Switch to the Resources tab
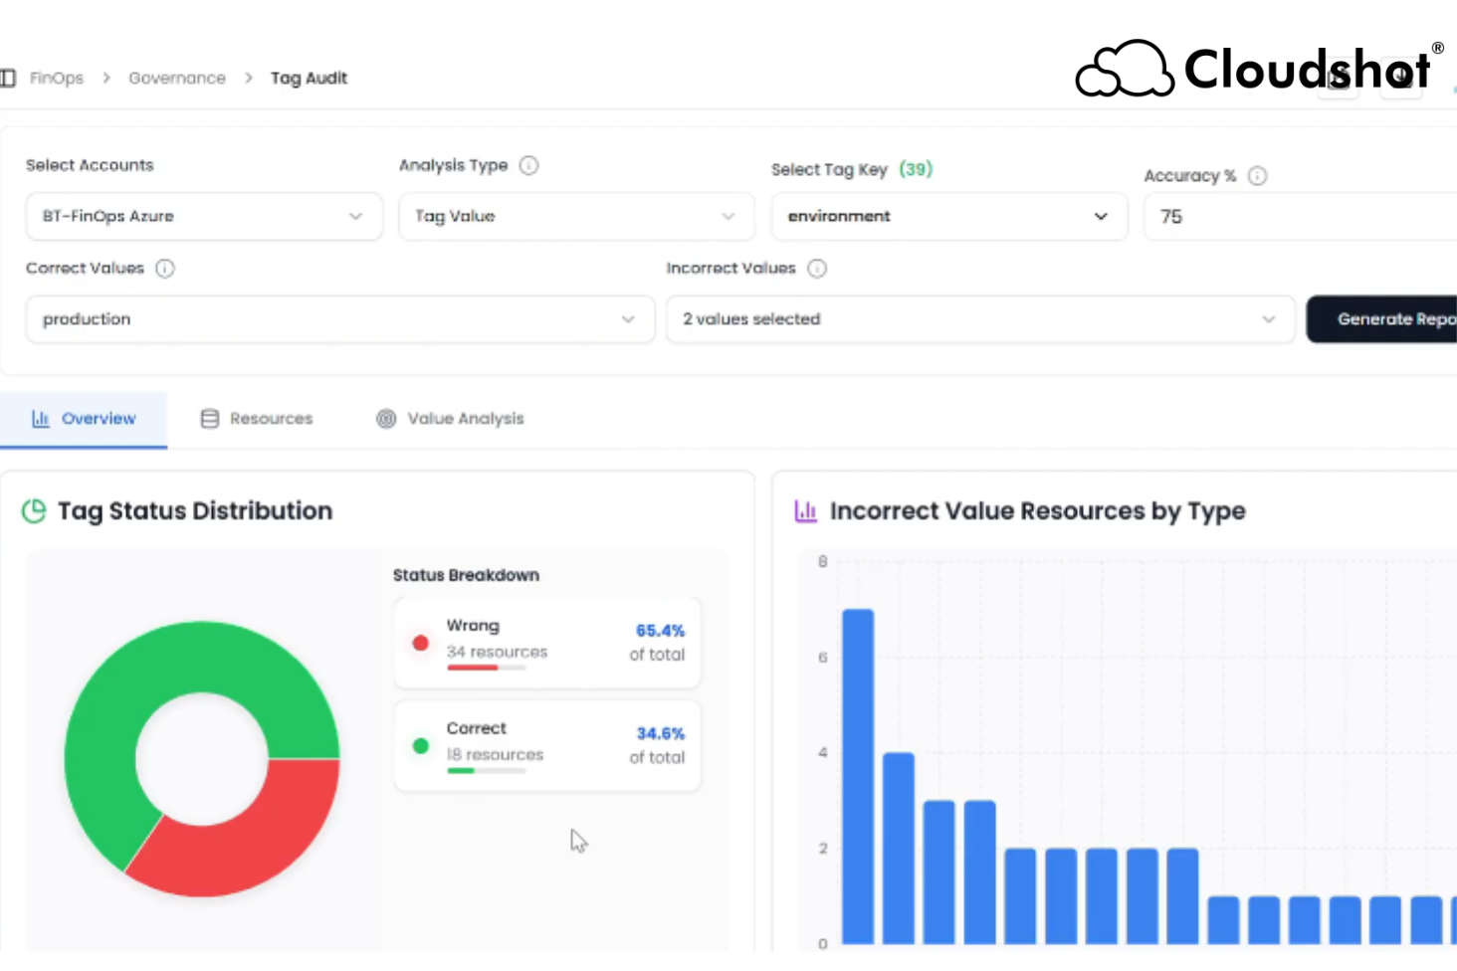The width and height of the screenshot is (1457, 971). coord(257,419)
